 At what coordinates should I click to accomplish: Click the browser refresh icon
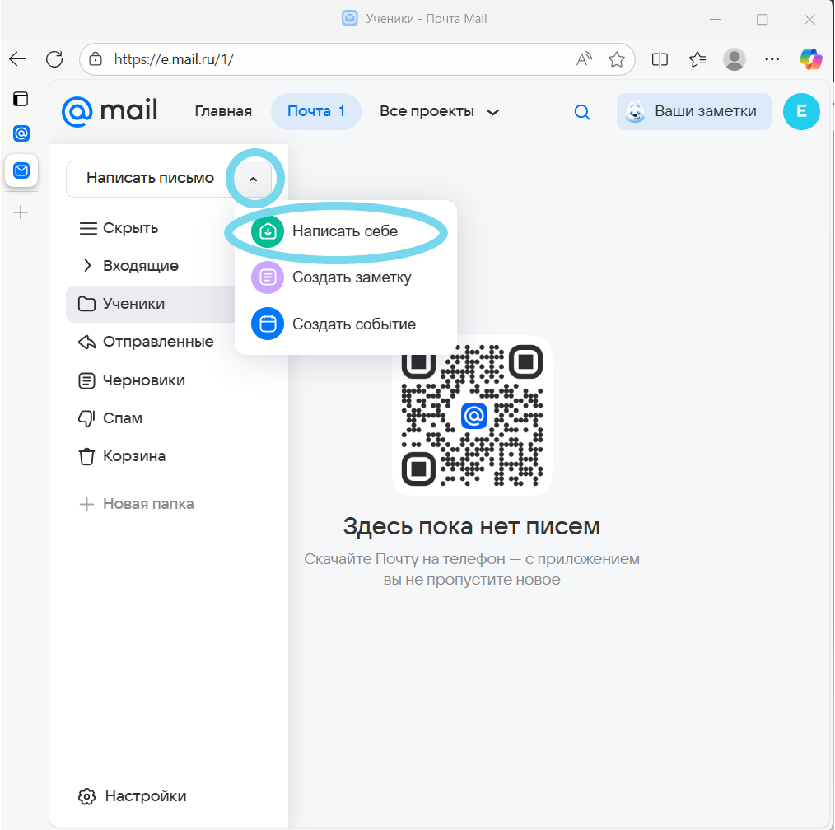[x=54, y=59]
